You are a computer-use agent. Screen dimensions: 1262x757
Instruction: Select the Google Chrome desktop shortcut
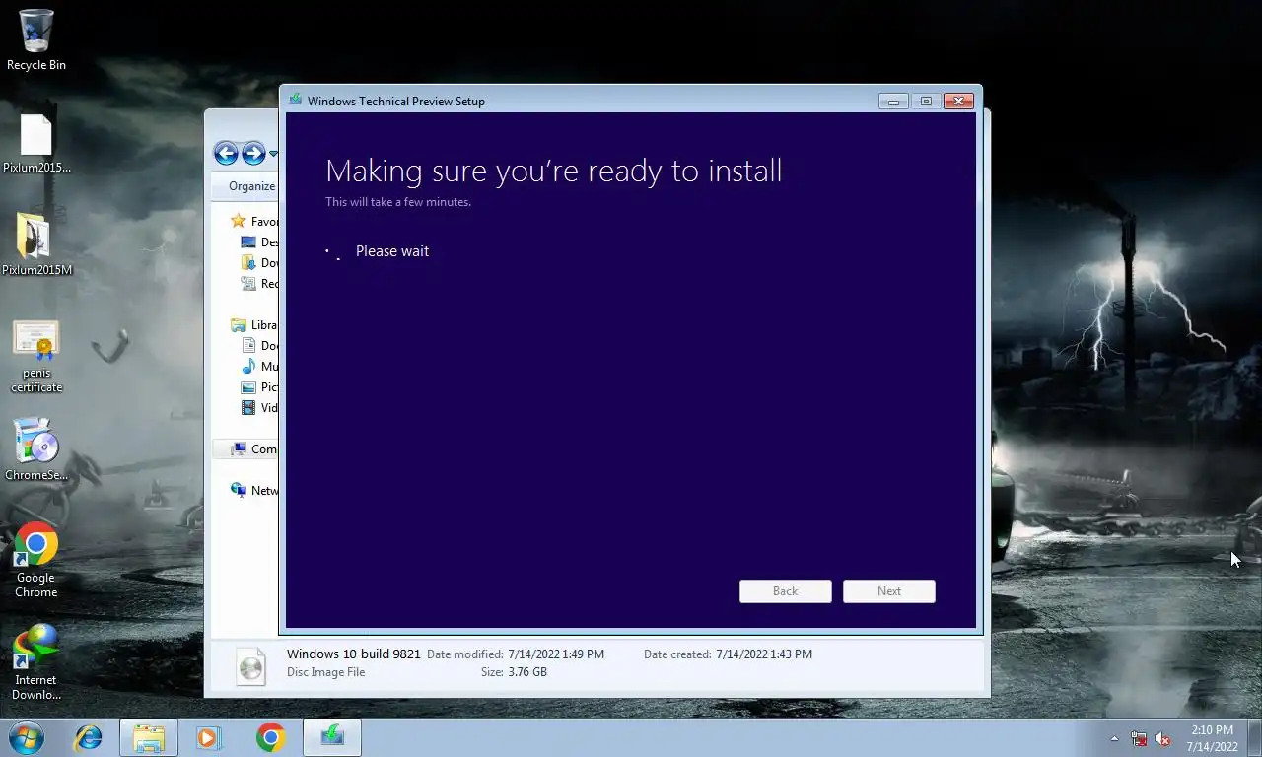point(36,559)
